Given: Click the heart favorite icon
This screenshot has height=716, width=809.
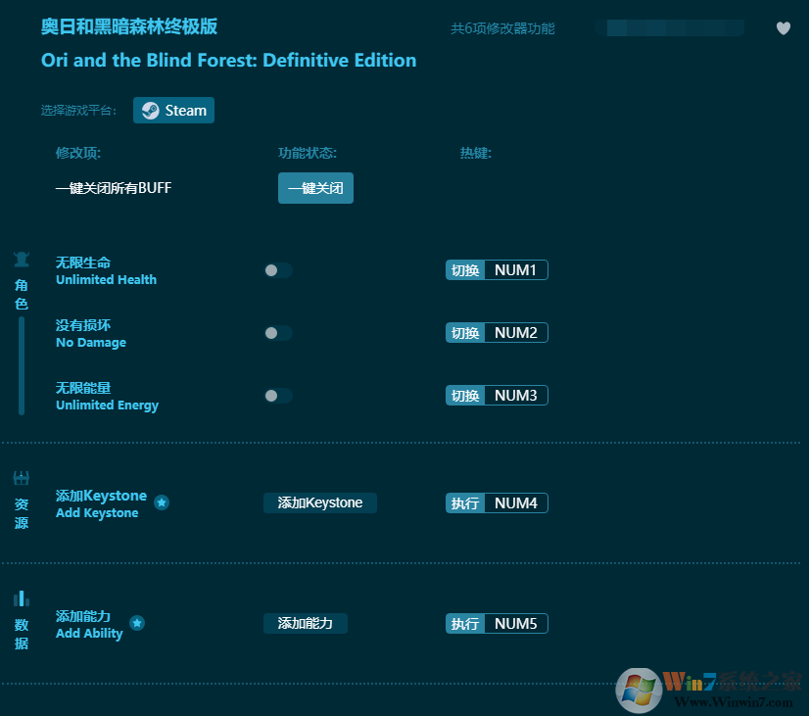Looking at the screenshot, I should 783,28.
